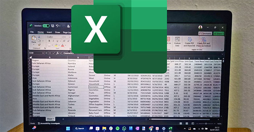254x132 pixels.
Task: Open the Calibri font name dropdown
Action: coord(62,37)
